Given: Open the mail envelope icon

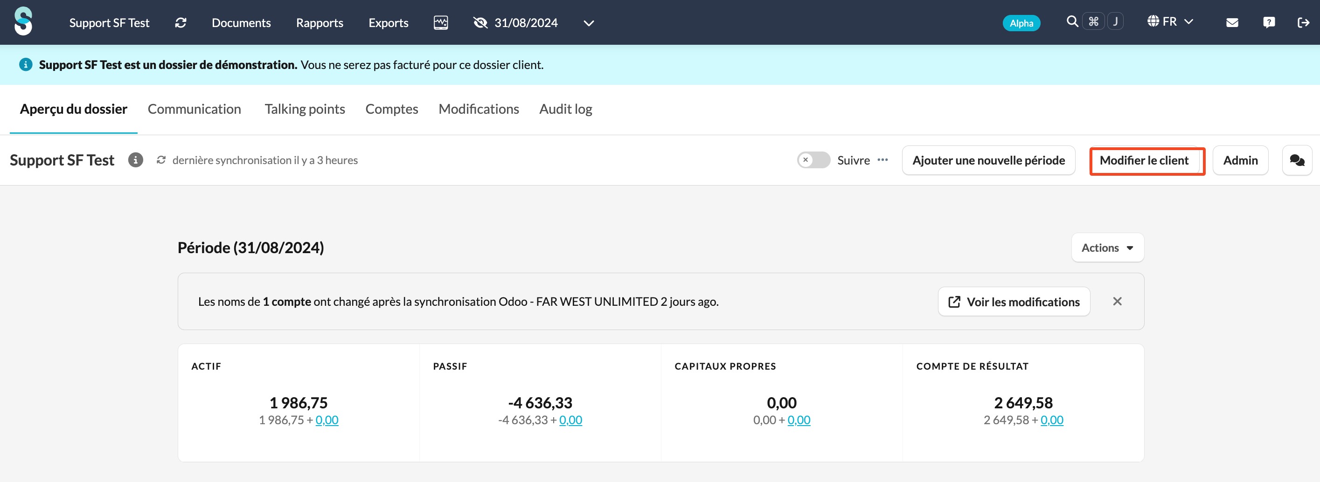Looking at the screenshot, I should point(1232,22).
